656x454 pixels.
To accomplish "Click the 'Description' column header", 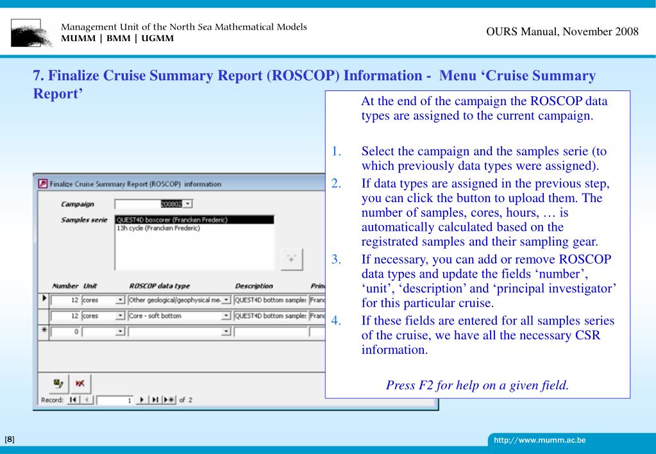I will 254,286.
